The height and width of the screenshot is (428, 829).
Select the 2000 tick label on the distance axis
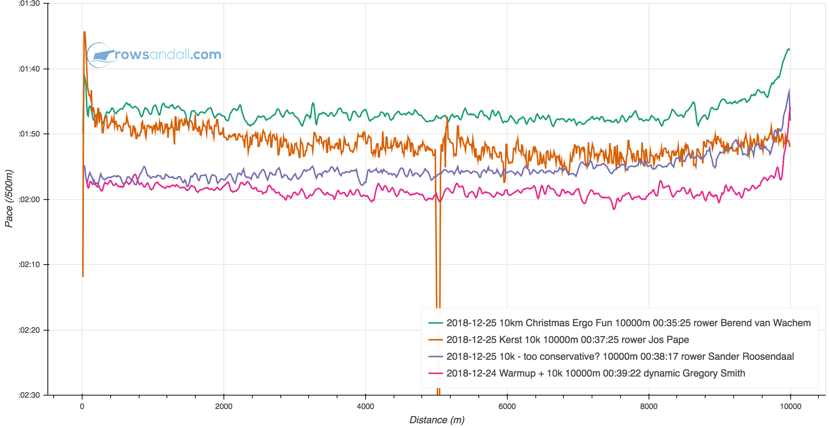(x=224, y=406)
